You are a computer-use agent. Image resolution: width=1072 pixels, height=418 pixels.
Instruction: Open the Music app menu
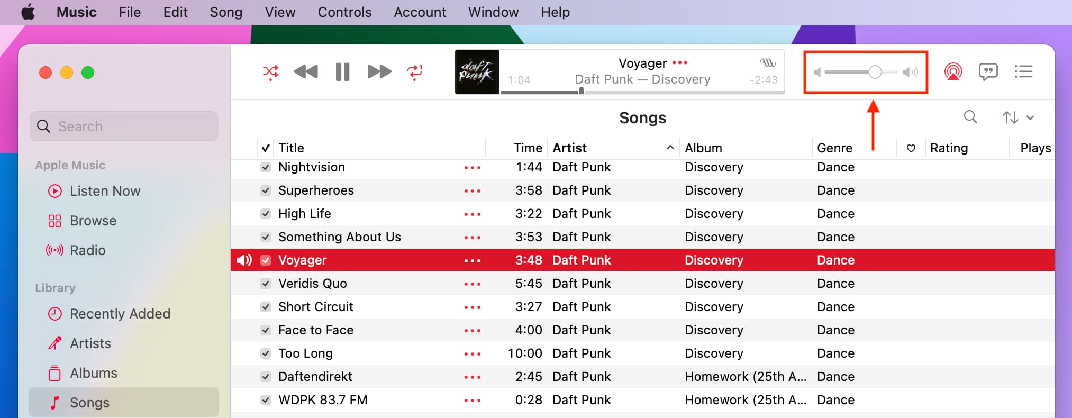click(77, 12)
